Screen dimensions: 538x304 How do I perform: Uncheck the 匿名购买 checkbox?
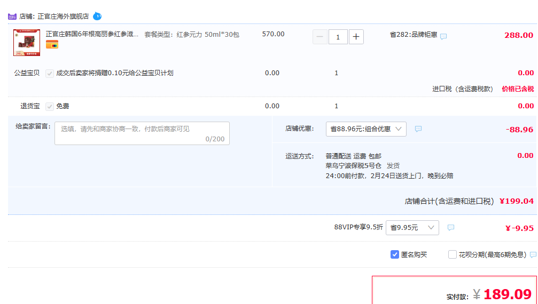[x=395, y=254]
